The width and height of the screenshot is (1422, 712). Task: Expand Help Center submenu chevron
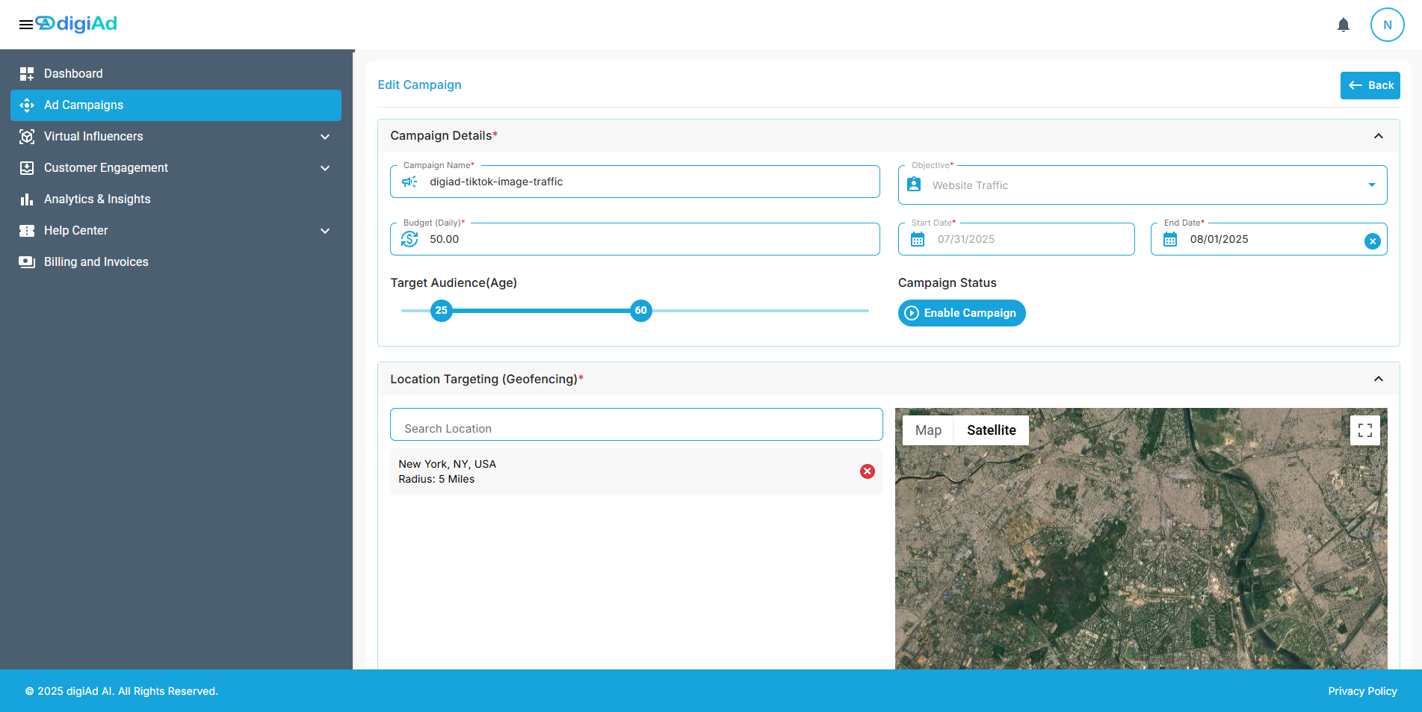point(325,231)
